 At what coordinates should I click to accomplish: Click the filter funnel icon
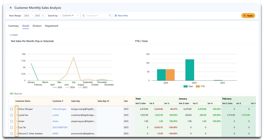[x=83, y=16]
